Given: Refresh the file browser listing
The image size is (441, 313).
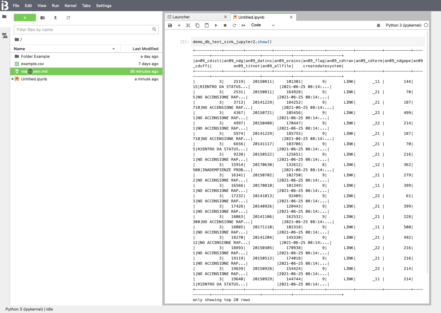Looking at the screenshot, I should [68, 18].
